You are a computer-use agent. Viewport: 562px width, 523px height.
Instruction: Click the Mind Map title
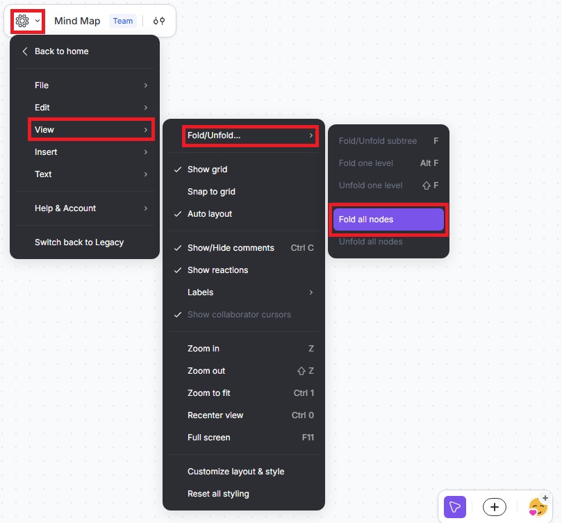77,21
